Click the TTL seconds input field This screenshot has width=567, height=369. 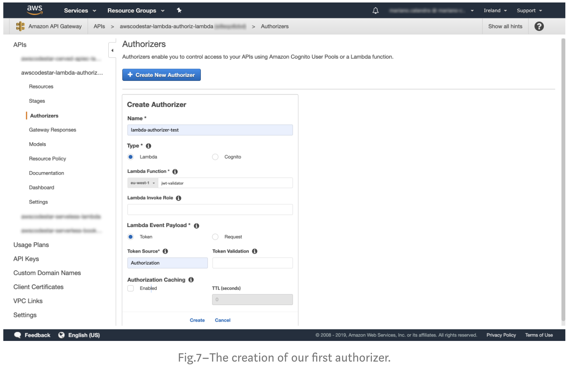253,300
